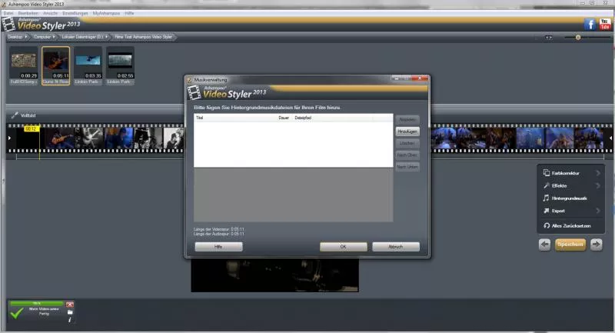This screenshot has width=615, height=333.
Task: Open the Hilfe menu
Action: 129,13
